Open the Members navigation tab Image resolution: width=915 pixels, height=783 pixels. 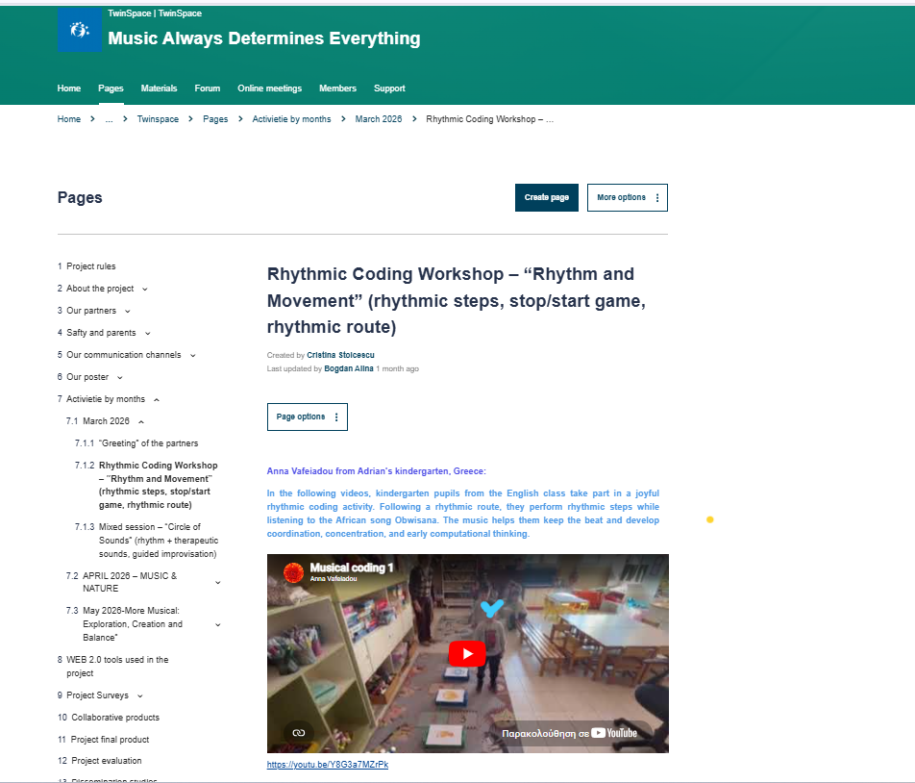(337, 88)
